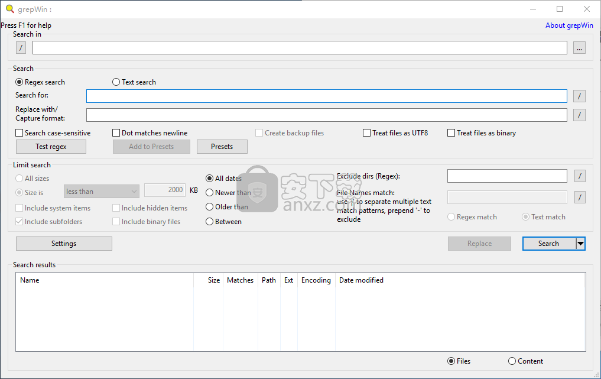This screenshot has width=601, height=379.
Task: Focus the Search in path field
Action: (x=300, y=48)
